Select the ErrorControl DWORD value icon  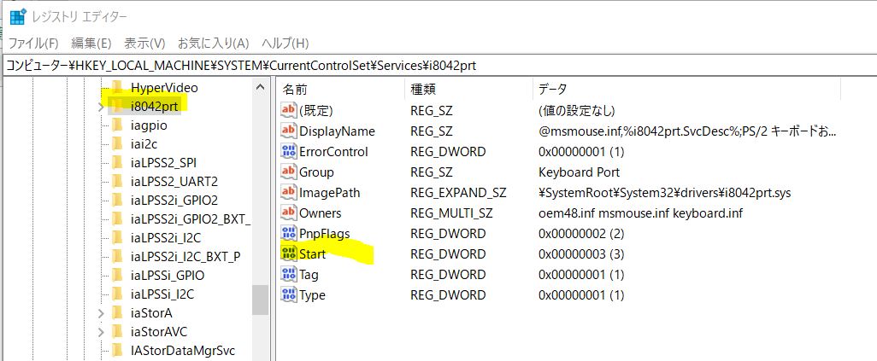click(289, 151)
